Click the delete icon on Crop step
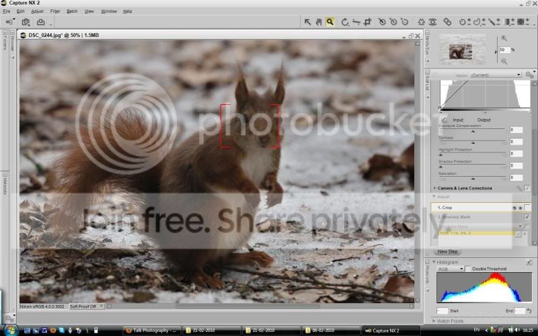 [520, 208]
